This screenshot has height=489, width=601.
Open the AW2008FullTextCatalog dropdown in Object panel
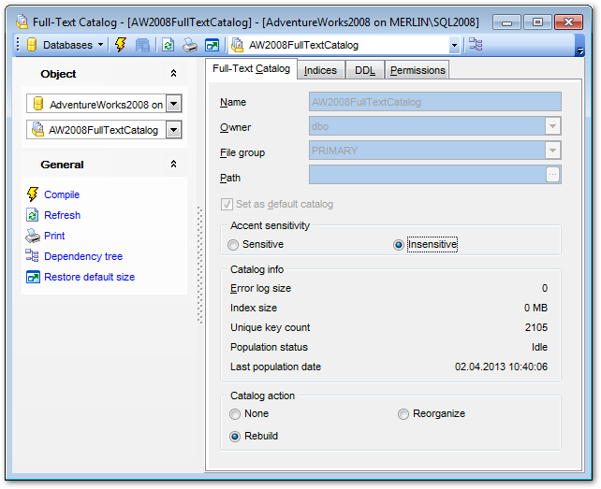click(x=173, y=130)
